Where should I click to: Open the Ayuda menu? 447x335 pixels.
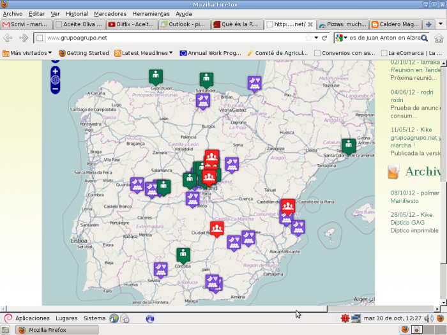184,13
